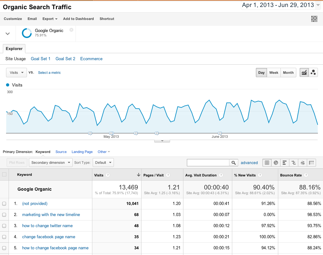Tick checkbox for how to change twitter name
Image resolution: width=323 pixels, height=255 pixels.
4,226
